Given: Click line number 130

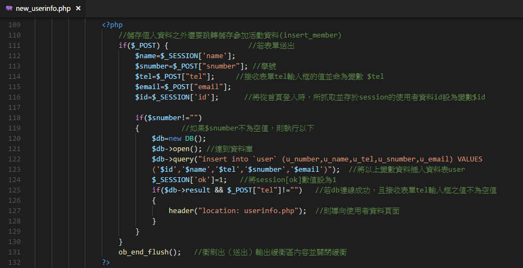Looking at the screenshot, I should point(14,242).
